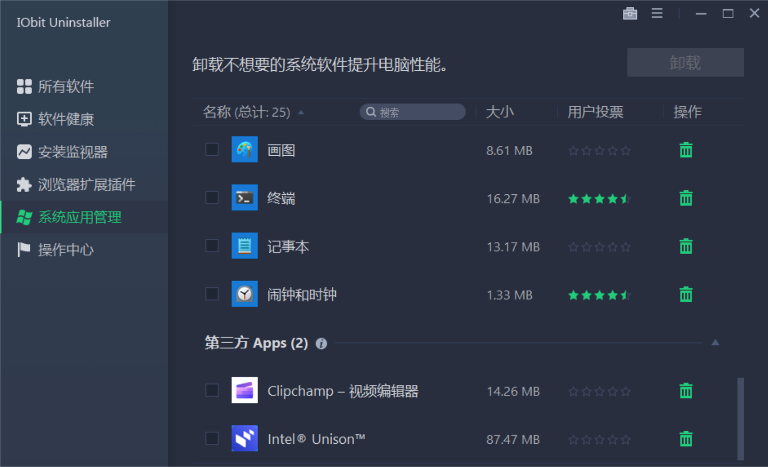The width and height of the screenshot is (768, 467).
Task: Click the 卸载 button
Action: [x=685, y=62]
